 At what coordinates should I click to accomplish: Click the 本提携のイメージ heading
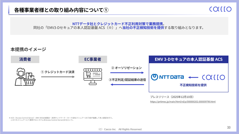28,49
